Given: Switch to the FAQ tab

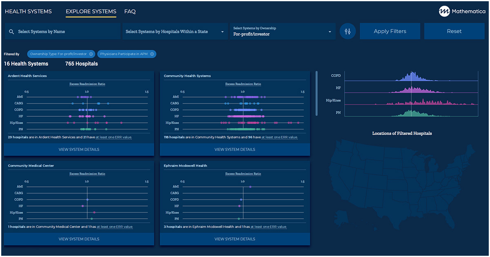Looking at the screenshot, I should click(130, 11).
